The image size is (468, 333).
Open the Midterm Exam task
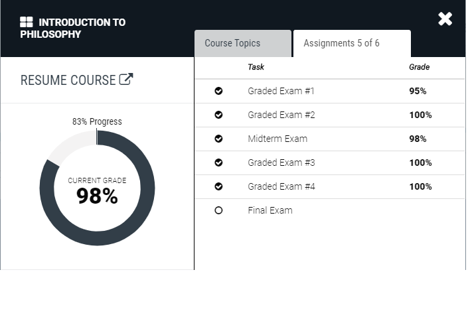[x=277, y=139]
